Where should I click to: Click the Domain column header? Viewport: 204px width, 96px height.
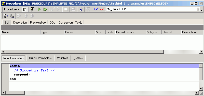[x=80, y=32]
